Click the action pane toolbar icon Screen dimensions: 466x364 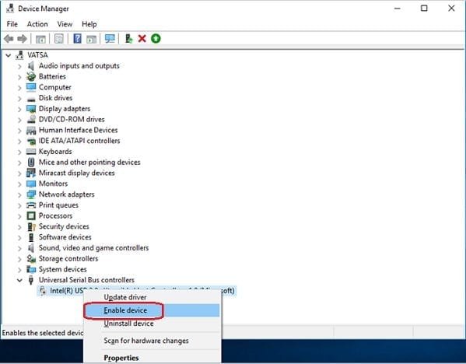click(91, 39)
